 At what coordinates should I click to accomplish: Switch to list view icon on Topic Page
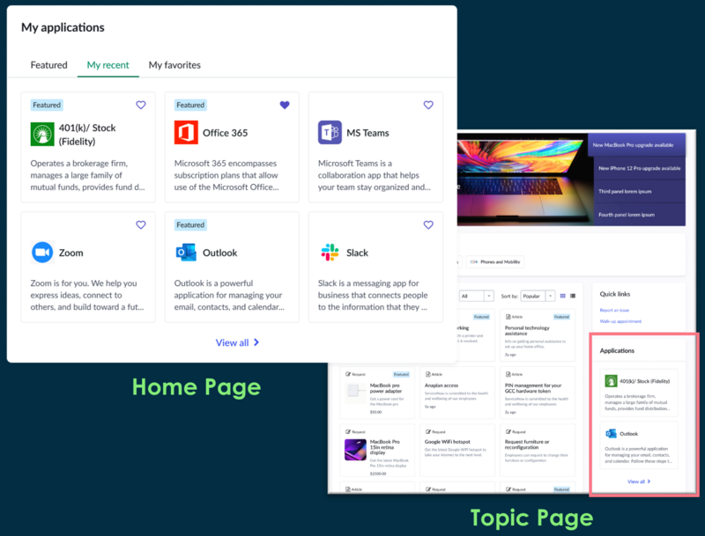tap(573, 296)
